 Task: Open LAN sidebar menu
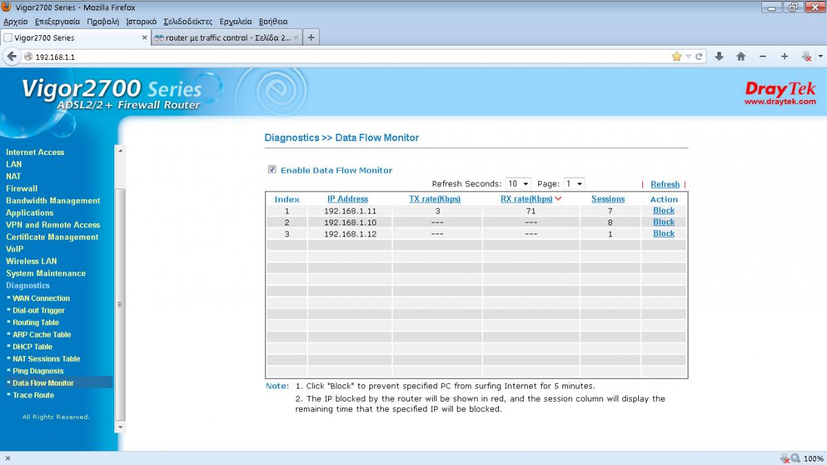point(14,164)
